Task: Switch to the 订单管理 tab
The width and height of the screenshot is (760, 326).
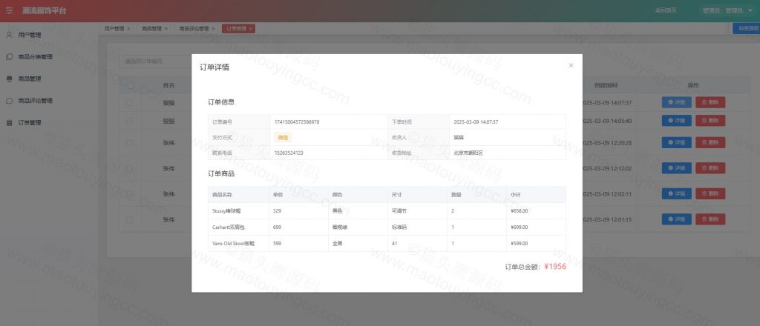Action: [236, 29]
